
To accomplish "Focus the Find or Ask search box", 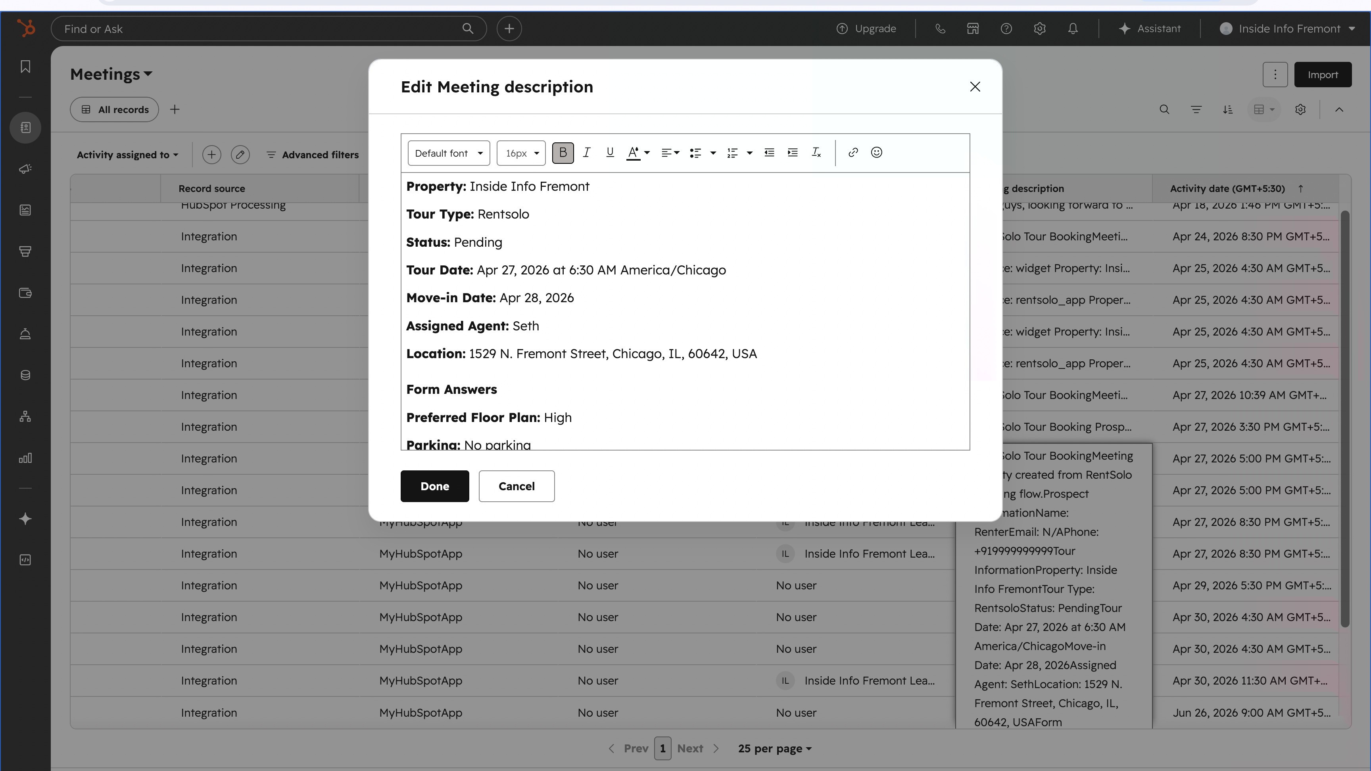I will [269, 29].
